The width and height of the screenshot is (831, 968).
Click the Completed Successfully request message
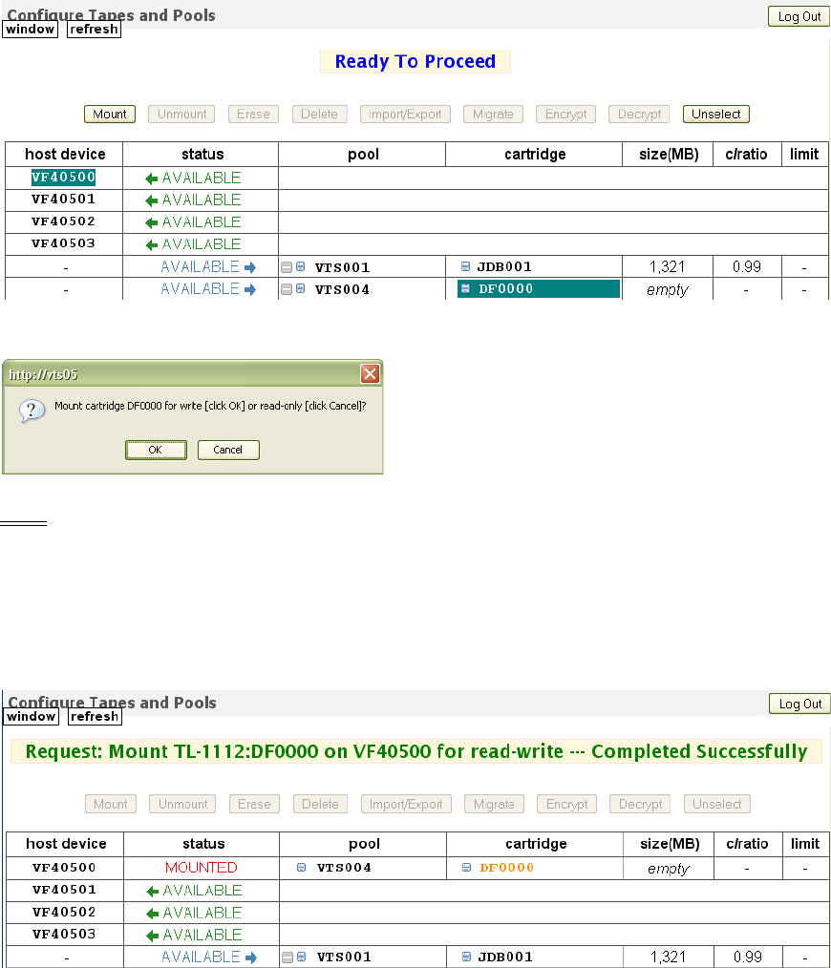[415, 751]
